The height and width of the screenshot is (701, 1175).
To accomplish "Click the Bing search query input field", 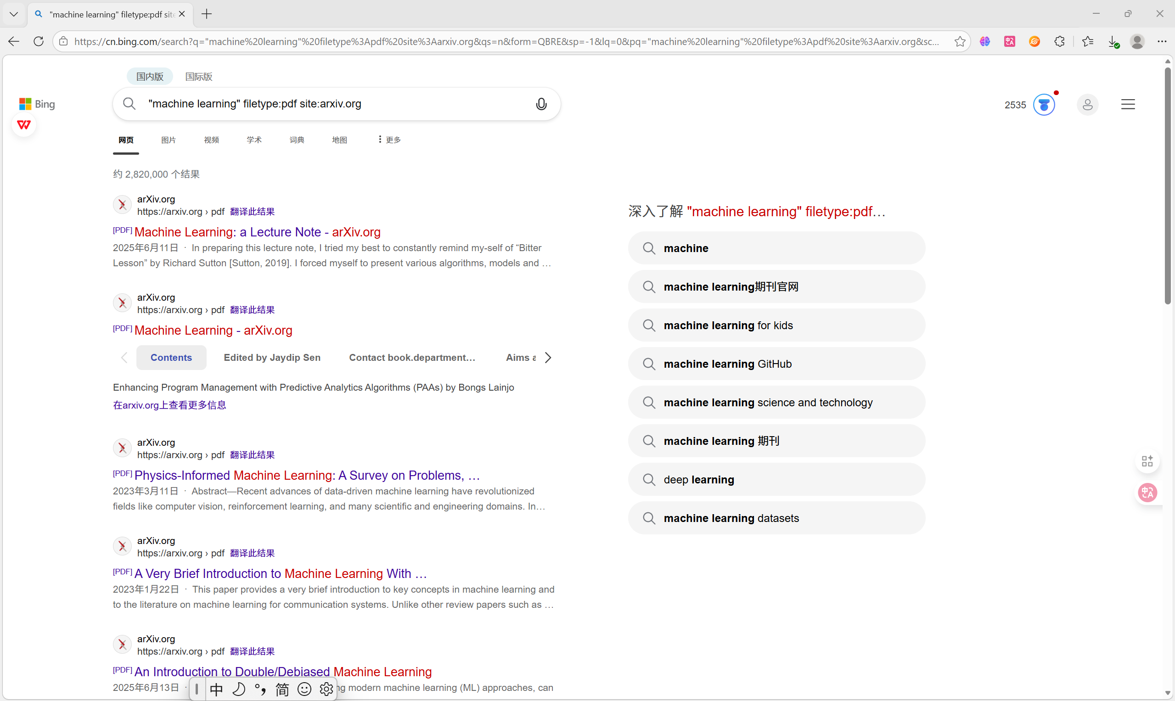I will 331,104.
